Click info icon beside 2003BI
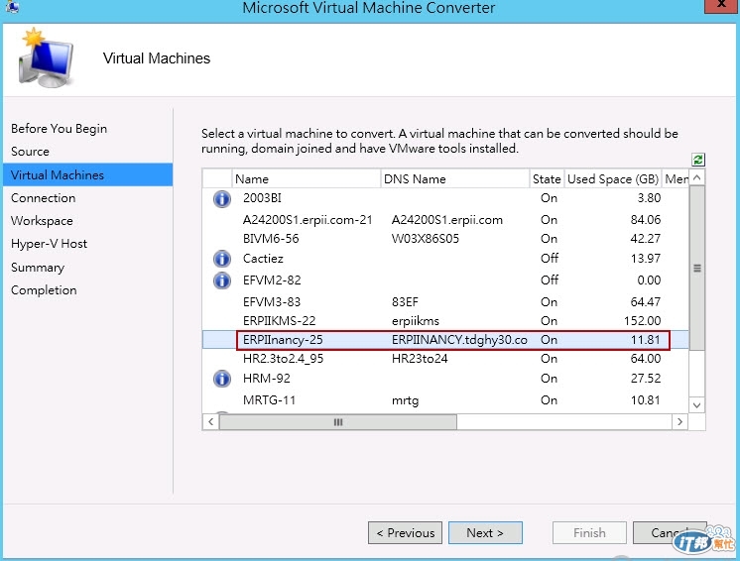 pyautogui.click(x=222, y=199)
